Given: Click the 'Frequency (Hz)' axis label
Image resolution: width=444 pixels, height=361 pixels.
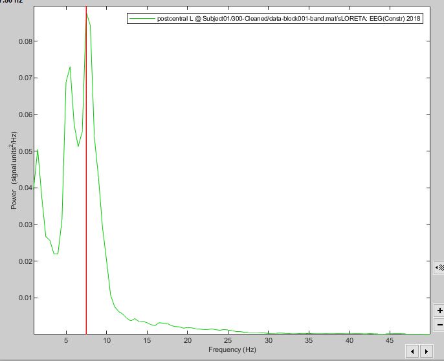Looking at the screenshot, I should (232, 349).
